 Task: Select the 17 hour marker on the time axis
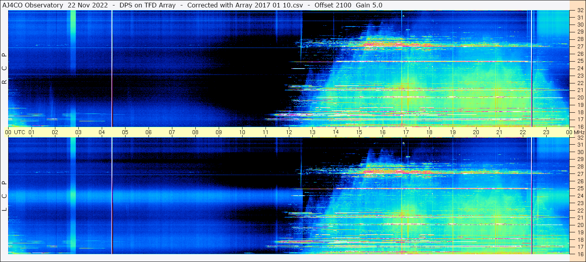click(x=406, y=132)
